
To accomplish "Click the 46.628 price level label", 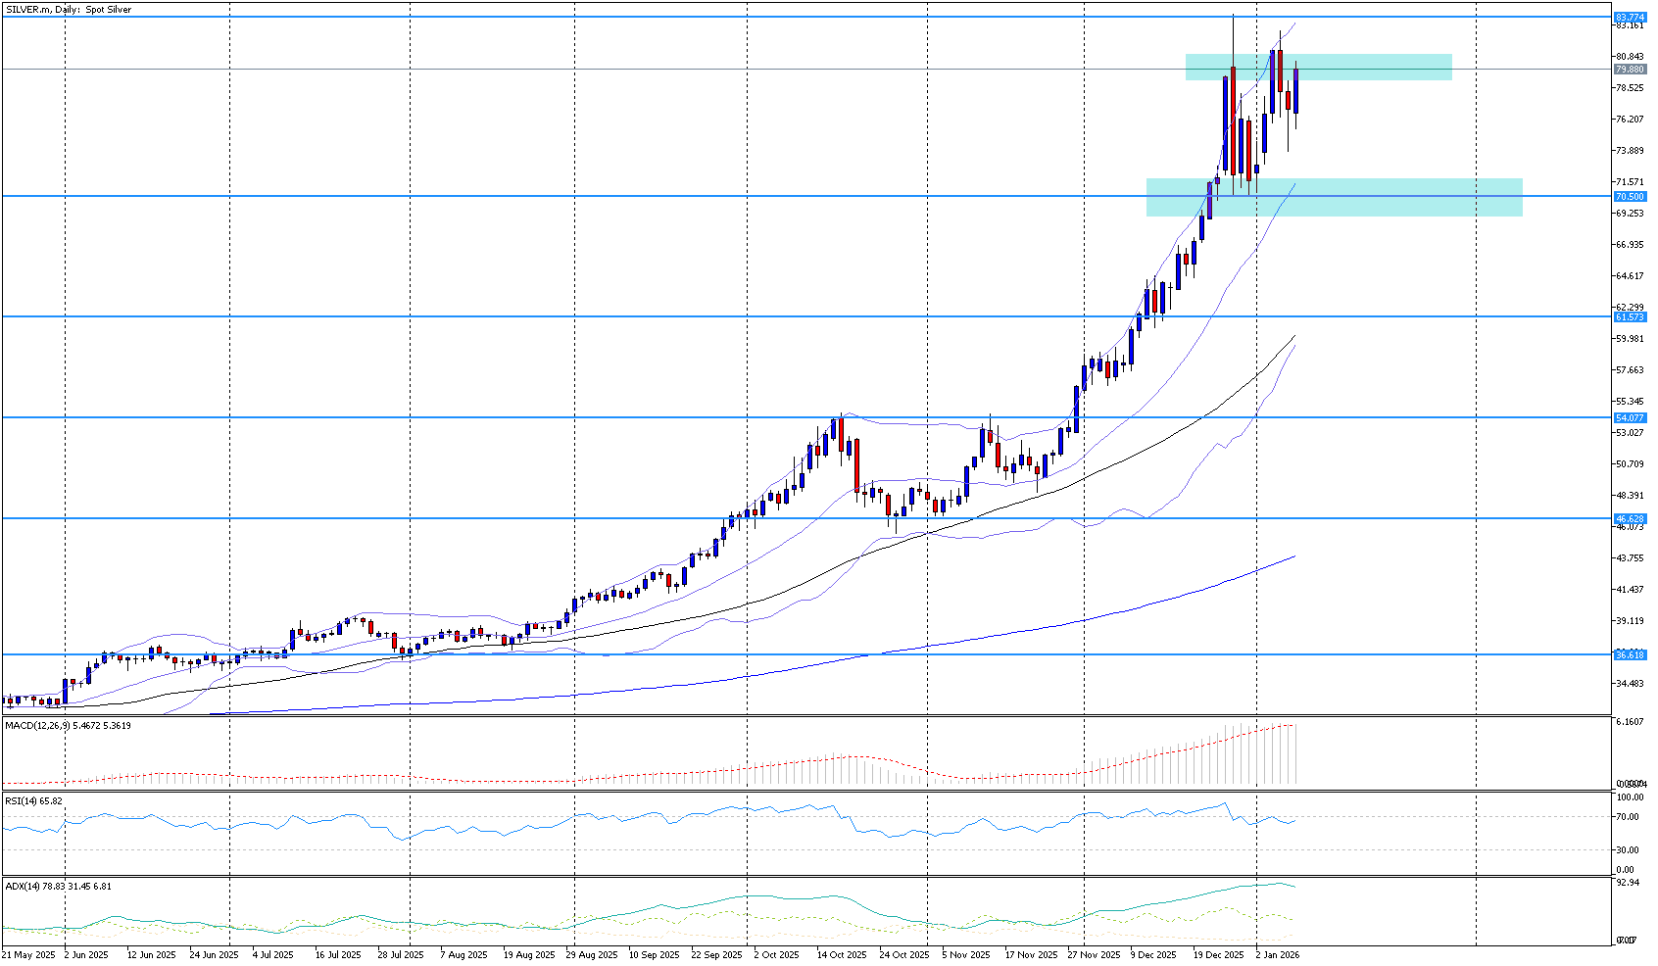I will tap(1630, 519).
